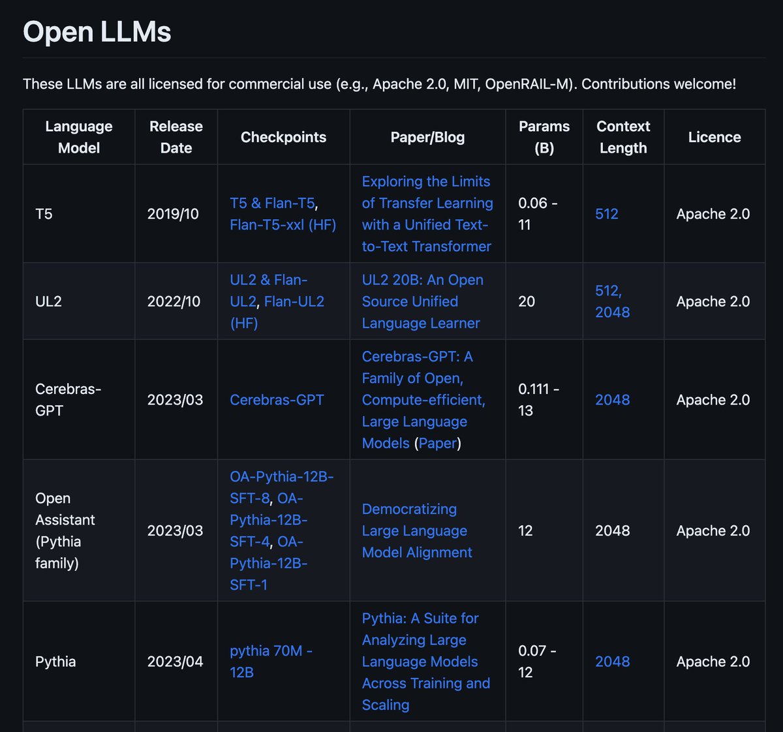Open the T5 & Flan-T5 checkpoint link
Screen dimensions: 783x732
(x=273, y=203)
